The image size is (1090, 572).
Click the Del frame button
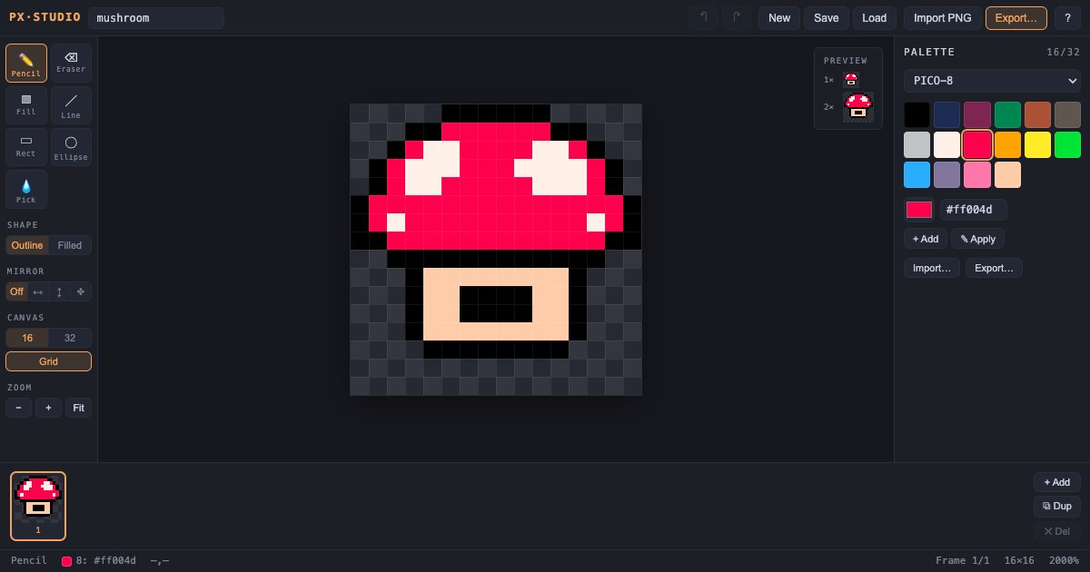pyautogui.click(x=1057, y=531)
